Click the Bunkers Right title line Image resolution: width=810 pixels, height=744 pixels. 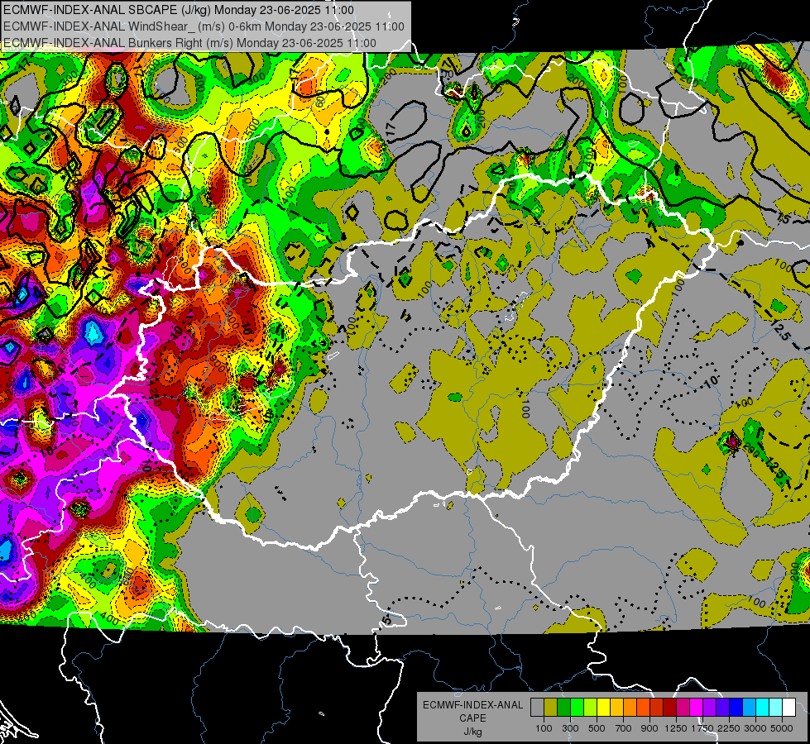click(x=189, y=43)
